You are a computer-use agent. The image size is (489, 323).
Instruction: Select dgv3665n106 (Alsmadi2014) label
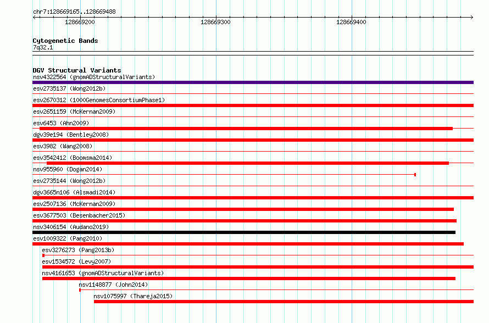74,192
